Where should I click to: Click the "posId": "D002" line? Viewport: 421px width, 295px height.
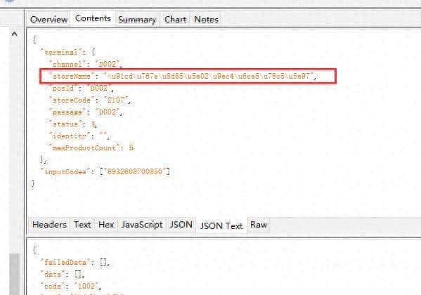pyautogui.click(x=82, y=88)
